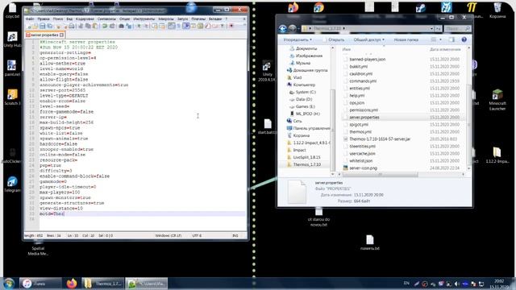Click the New file icon in Notepad++ toolbar
This screenshot has width=516, height=290.
click(29, 26)
